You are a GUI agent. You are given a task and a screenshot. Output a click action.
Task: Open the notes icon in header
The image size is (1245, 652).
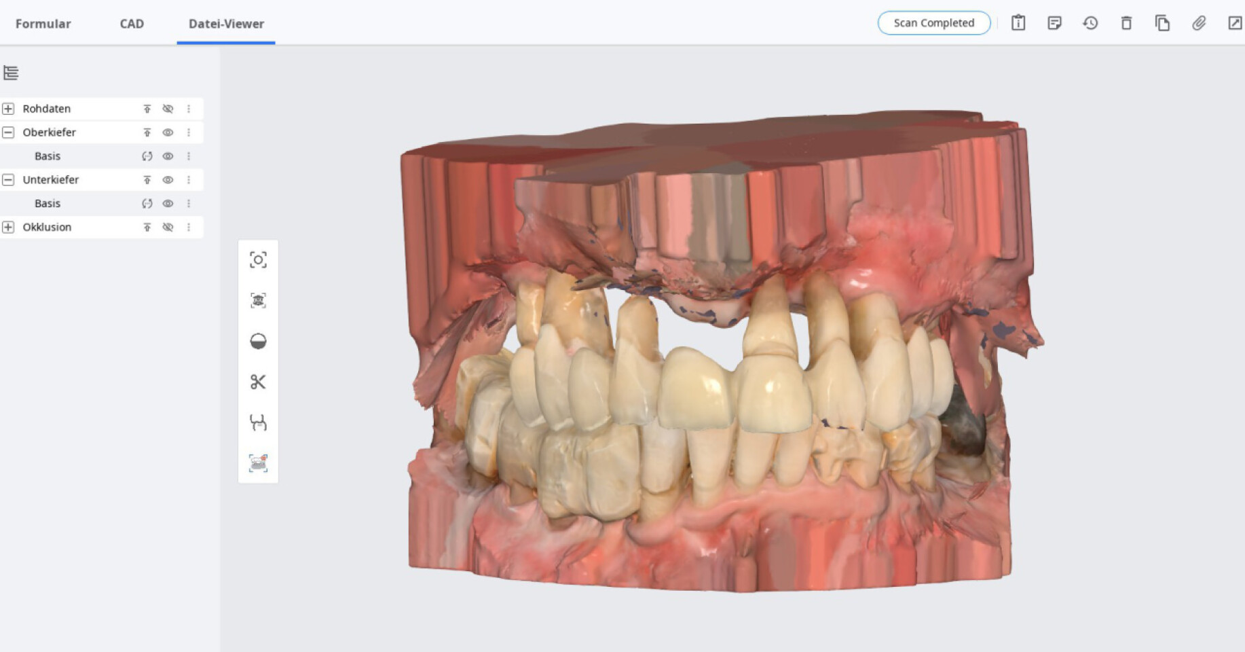1054,23
